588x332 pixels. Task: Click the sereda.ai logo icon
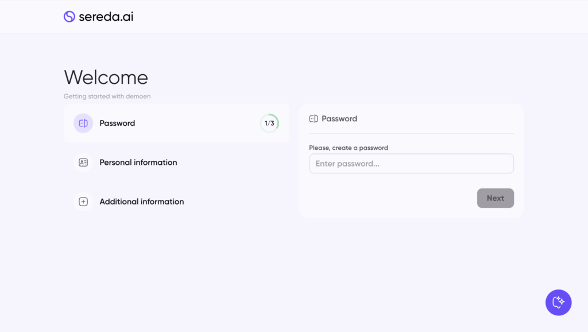click(69, 17)
